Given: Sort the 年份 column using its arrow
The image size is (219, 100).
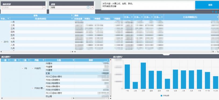Looking at the screenshot, I should pos(8,19).
